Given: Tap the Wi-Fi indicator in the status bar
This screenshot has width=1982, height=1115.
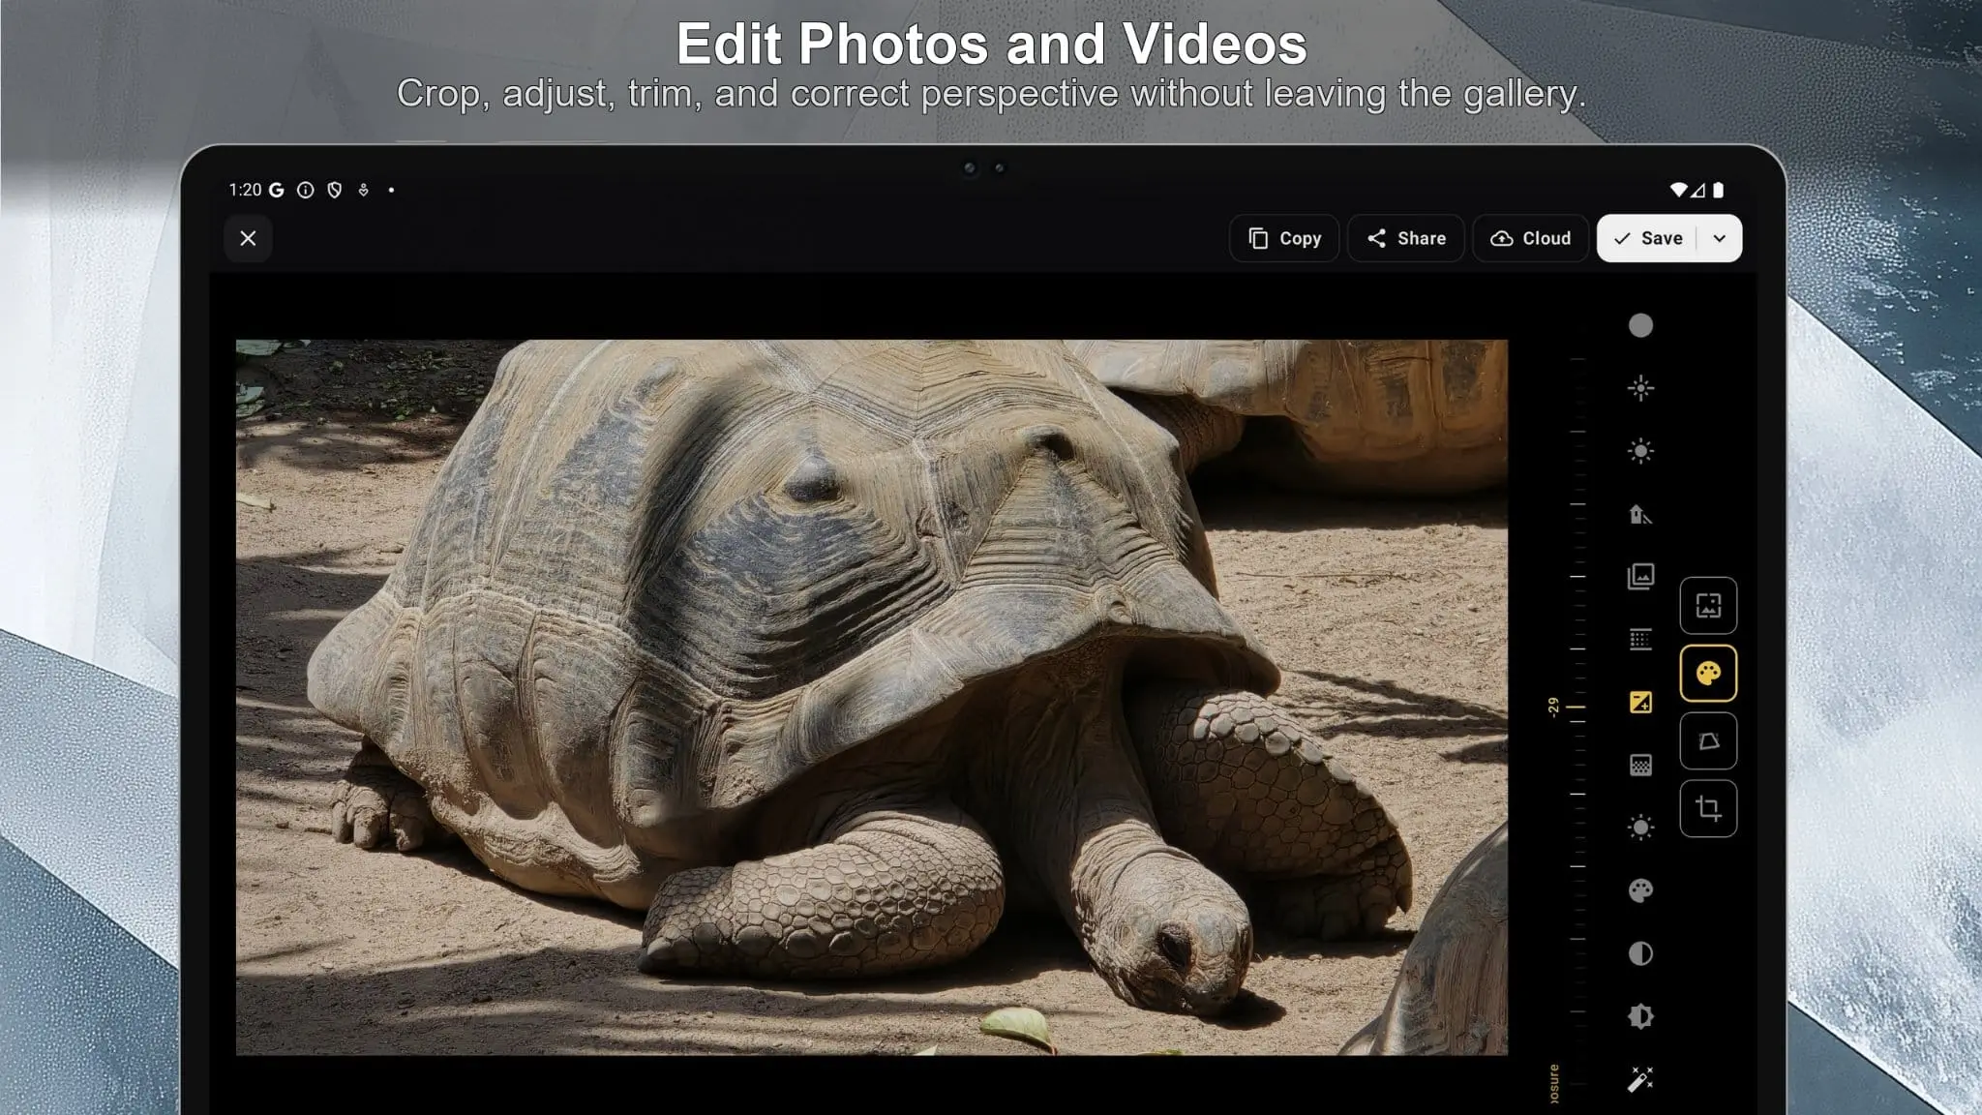Looking at the screenshot, I should (1679, 190).
